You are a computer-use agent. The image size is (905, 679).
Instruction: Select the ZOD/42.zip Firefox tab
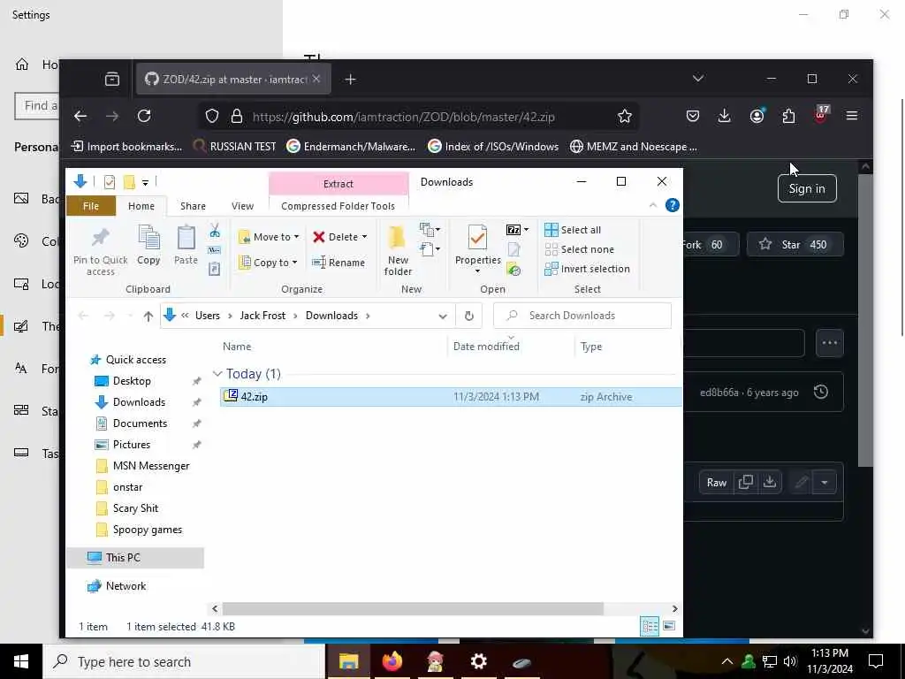click(233, 79)
